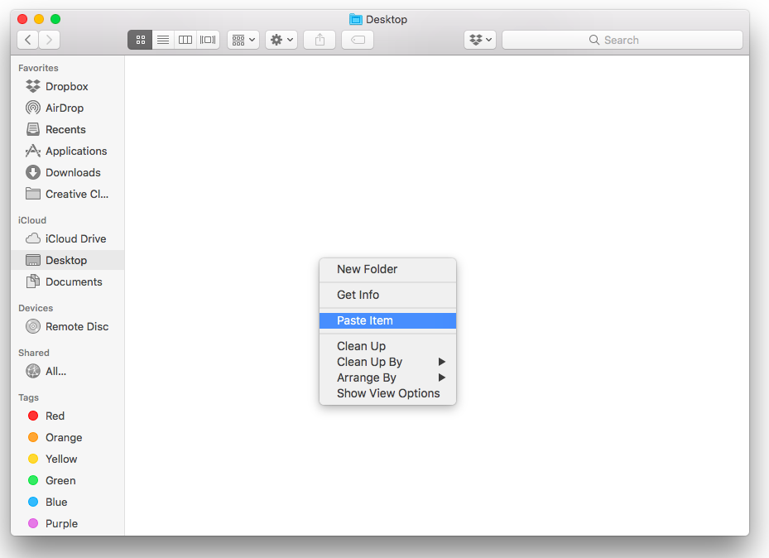Go forward with the Forward arrow

tap(49, 40)
